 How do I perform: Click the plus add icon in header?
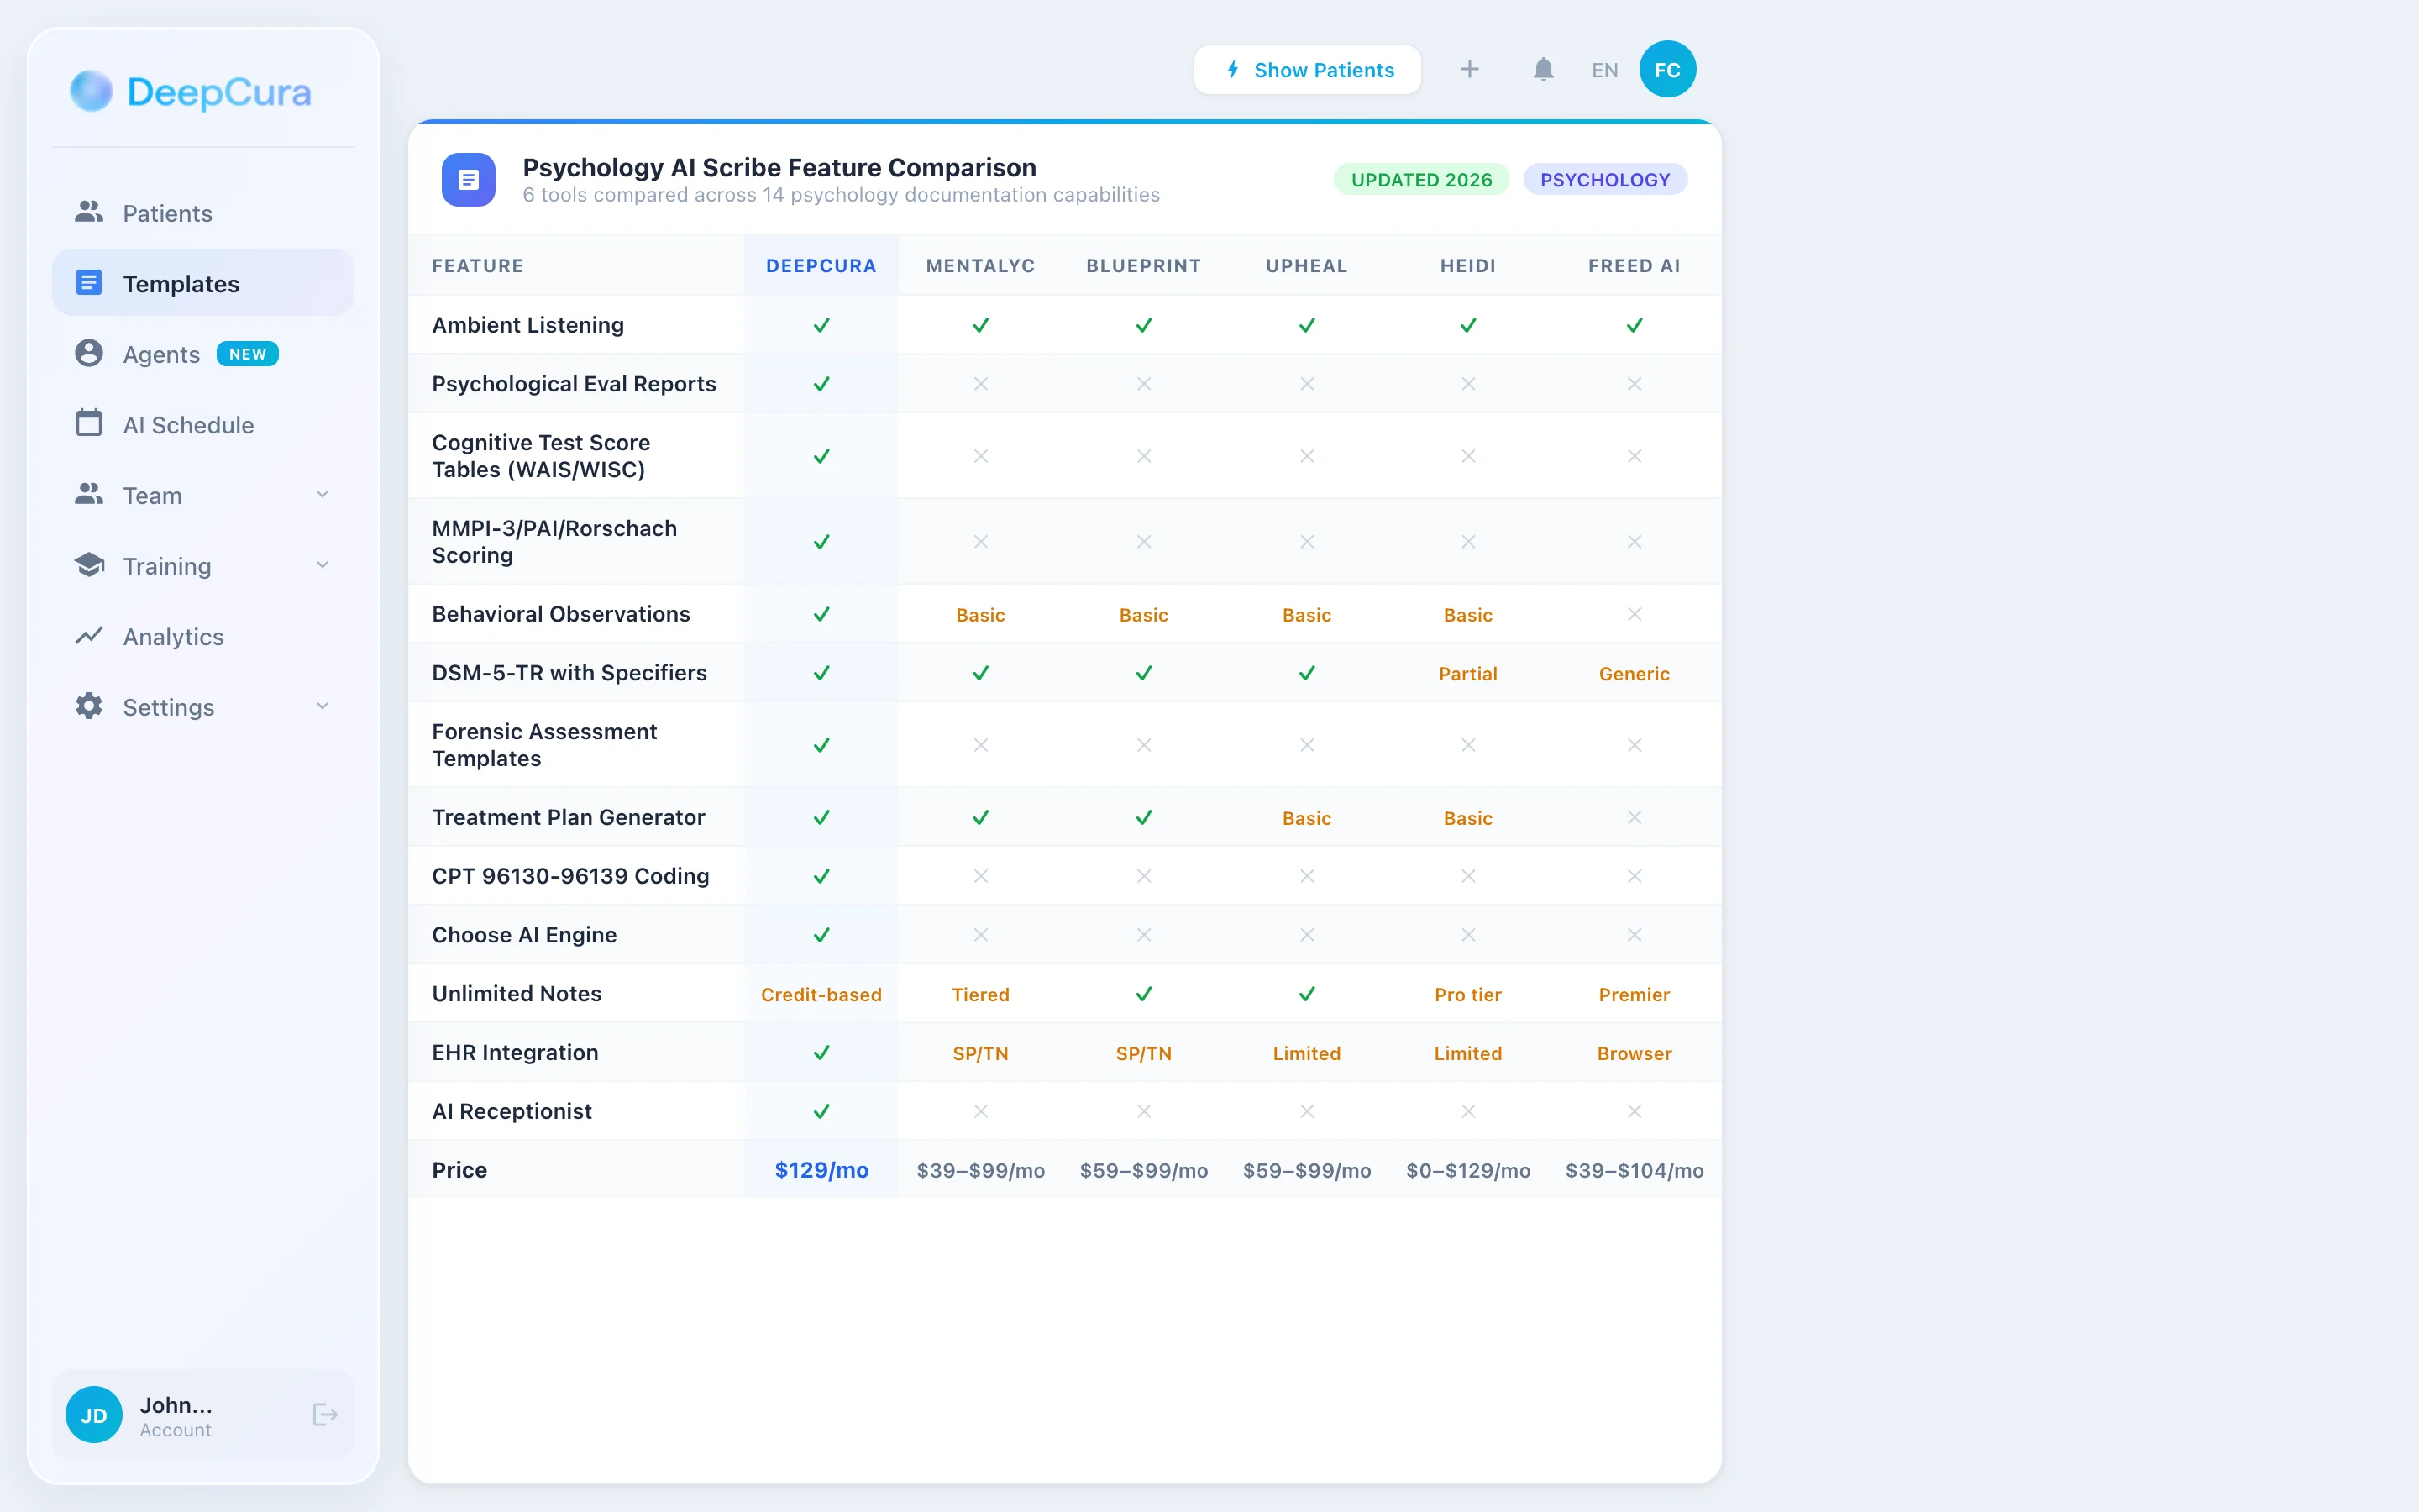point(1469,70)
